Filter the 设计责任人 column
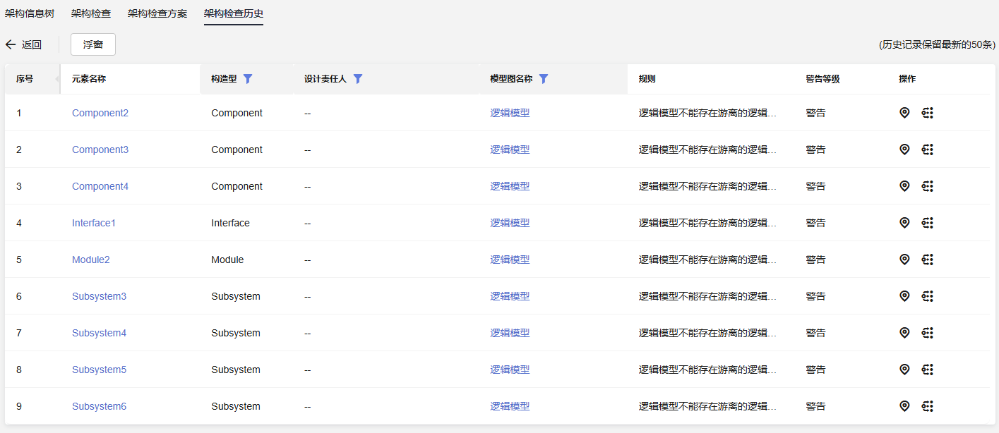 [x=358, y=79]
